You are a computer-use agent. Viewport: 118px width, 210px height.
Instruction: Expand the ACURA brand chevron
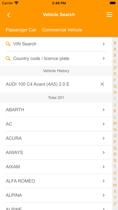tap(104, 138)
